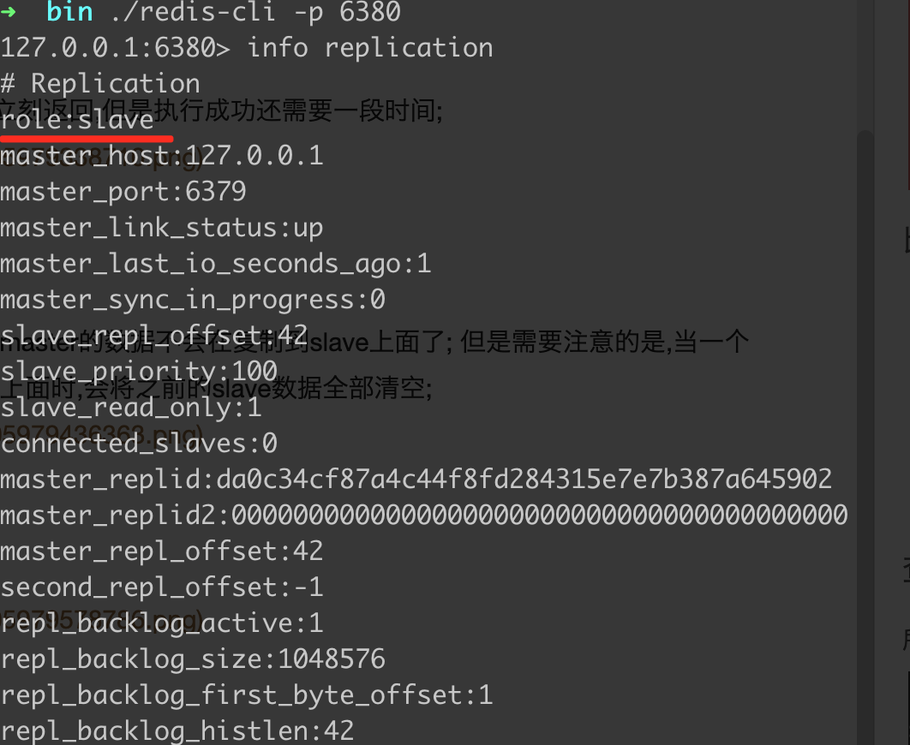This screenshot has height=745, width=910.
Task: Click the "repl_backlog_histlen:42" line
Action: [177, 731]
